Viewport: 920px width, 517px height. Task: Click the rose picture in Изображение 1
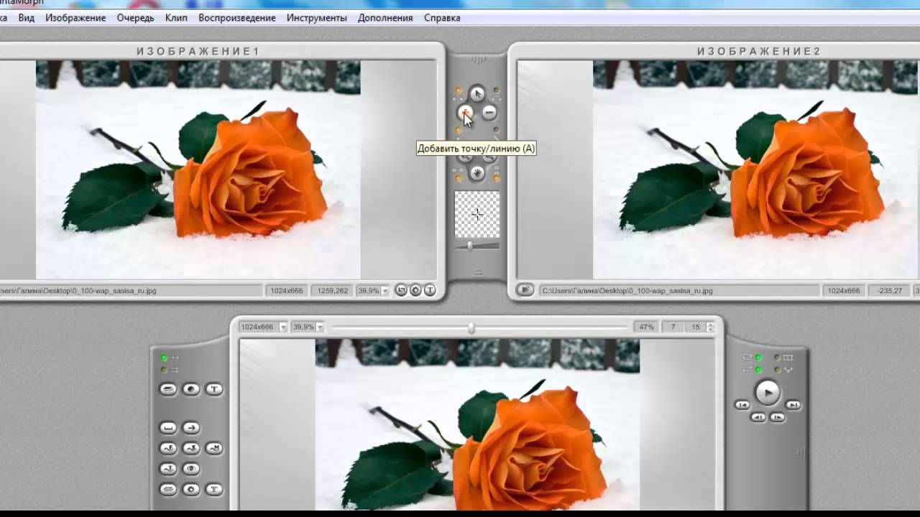point(198,169)
